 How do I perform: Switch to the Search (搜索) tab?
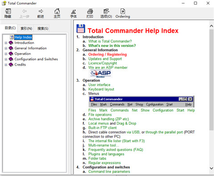43,29
